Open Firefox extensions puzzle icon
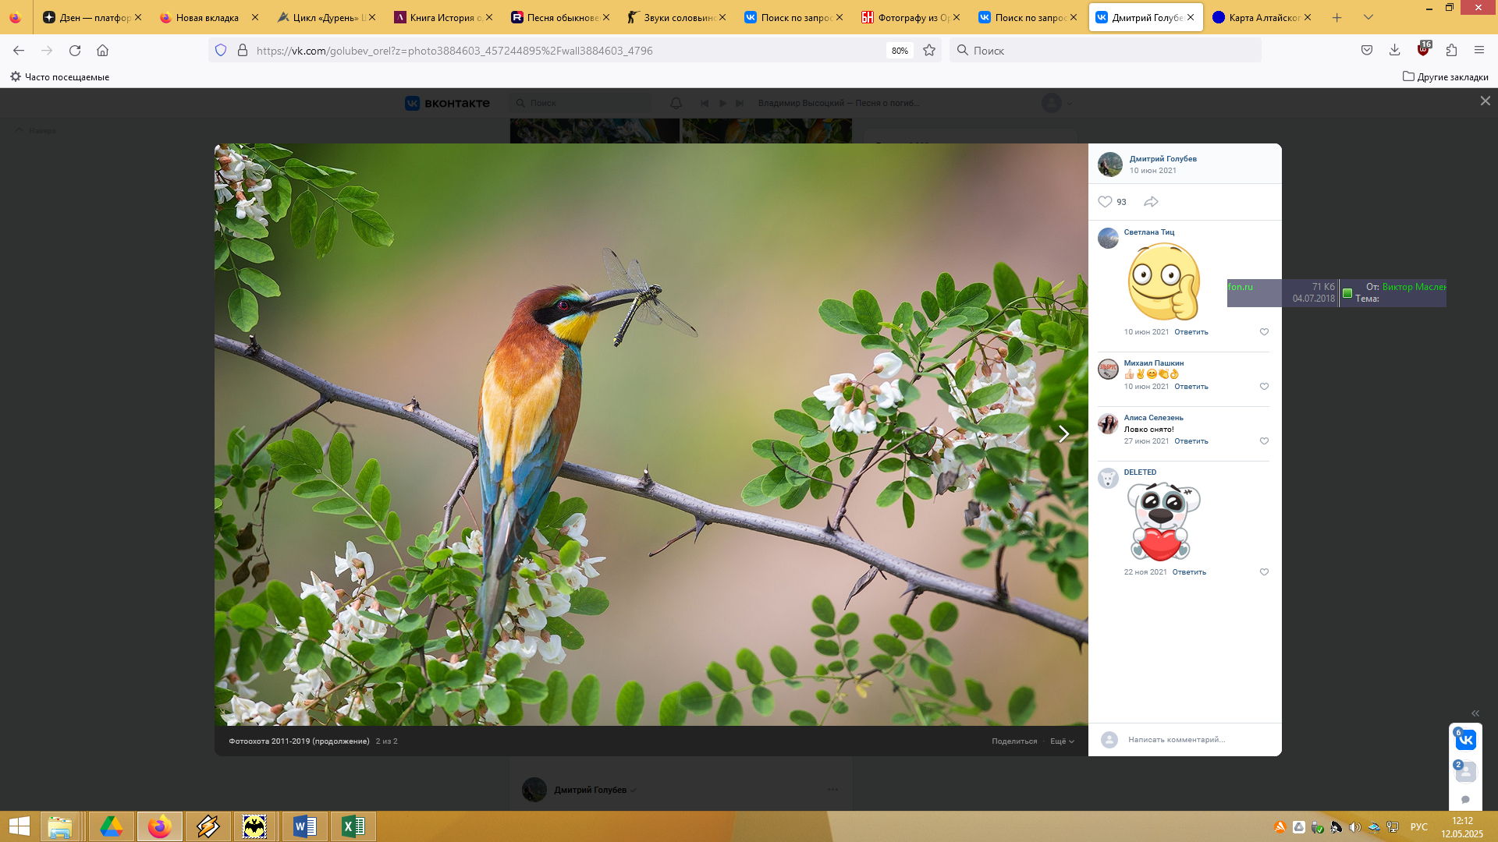 1451,51
